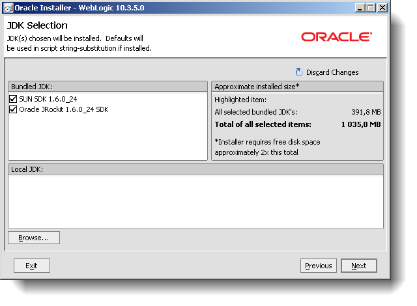Viewport: 417px width, 306px height.
Task: Click Total of all selected items label
Action: pyautogui.click(x=263, y=124)
